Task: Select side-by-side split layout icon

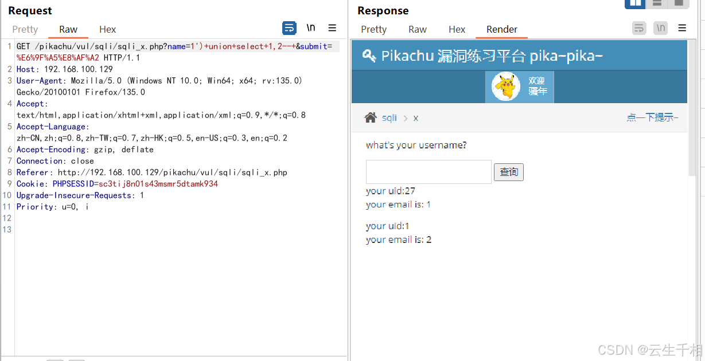Action: [x=635, y=3]
